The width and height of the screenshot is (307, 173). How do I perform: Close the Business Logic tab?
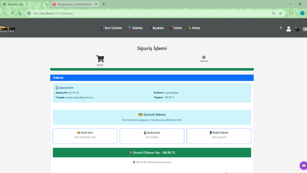46,4
